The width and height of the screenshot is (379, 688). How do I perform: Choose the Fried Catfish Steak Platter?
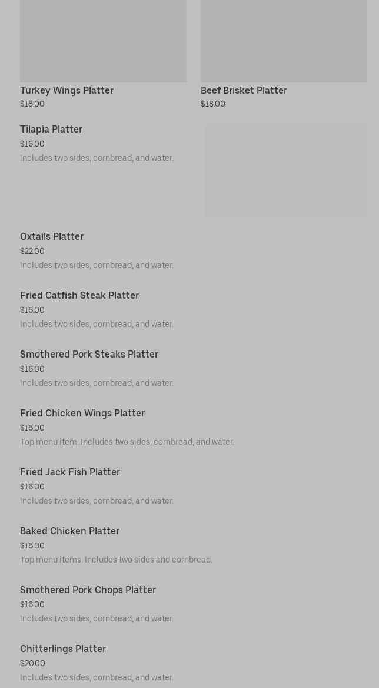[x=79, y=295]
